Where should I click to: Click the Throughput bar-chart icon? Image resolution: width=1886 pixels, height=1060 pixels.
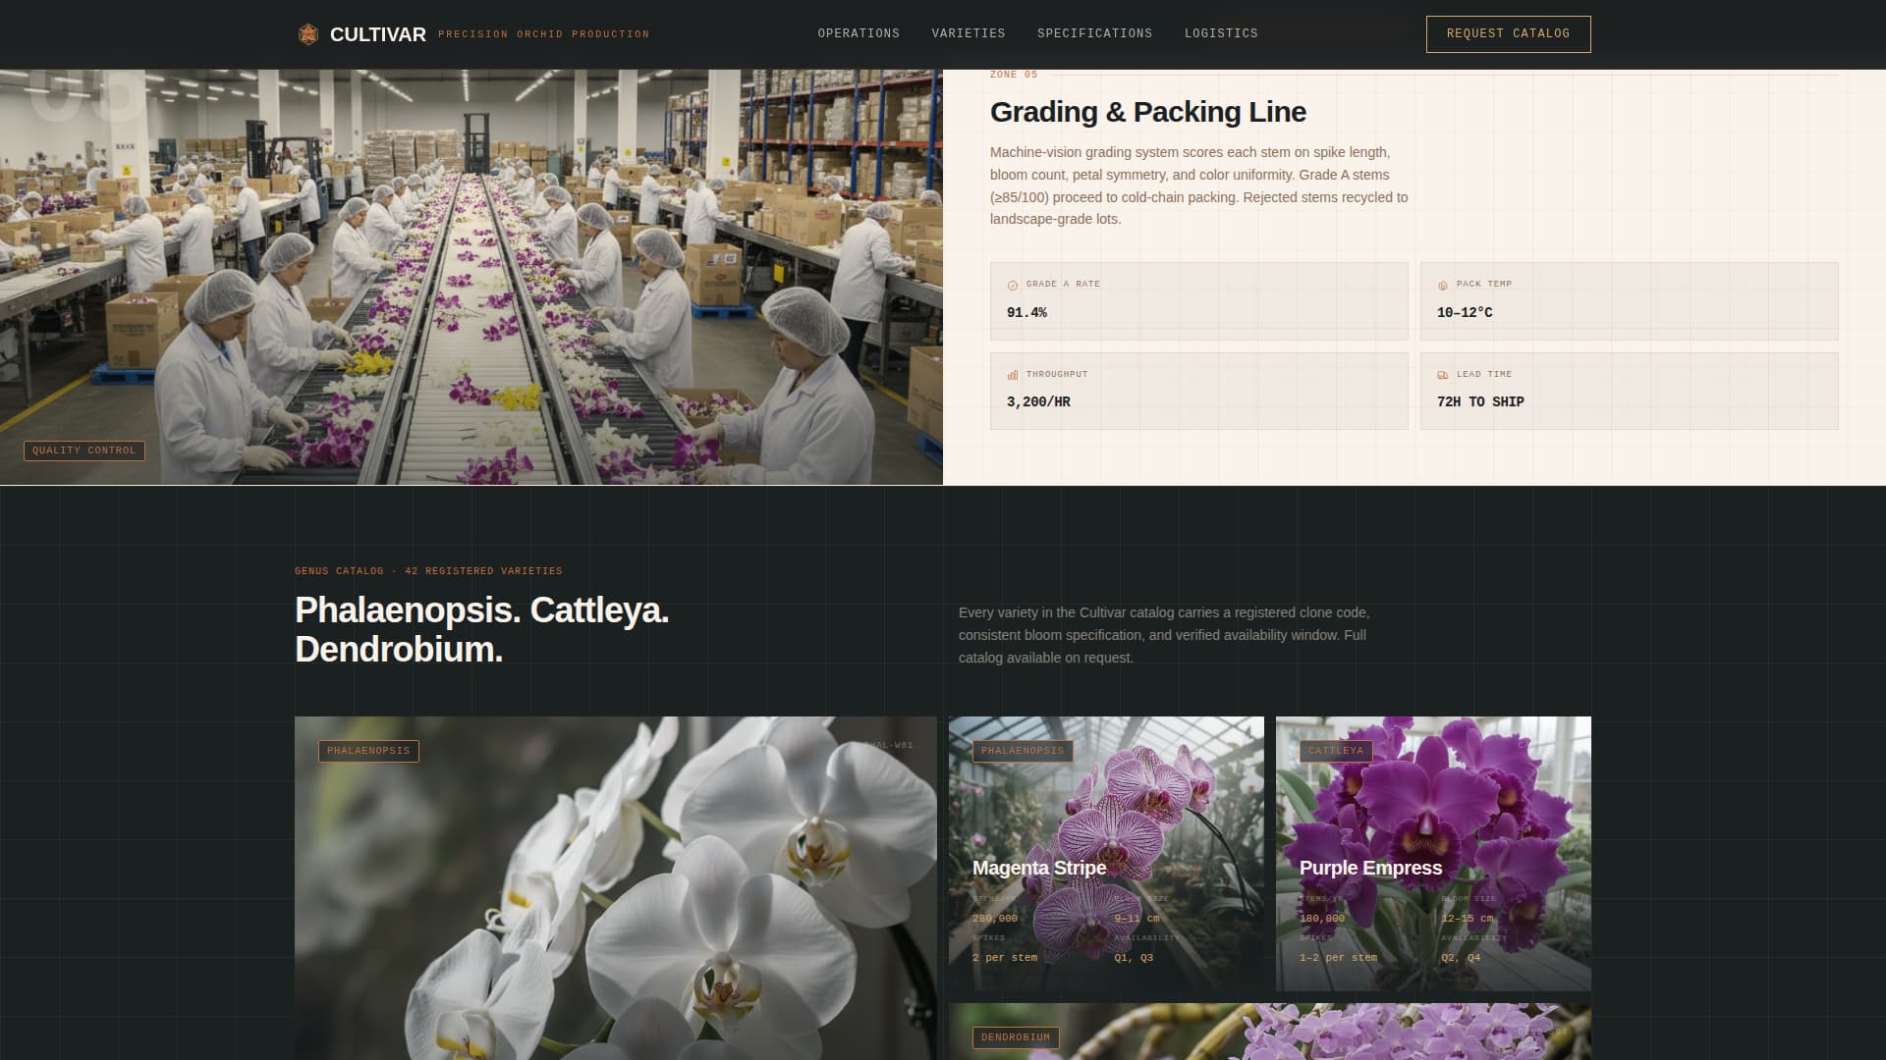[x=1011, y=374]
